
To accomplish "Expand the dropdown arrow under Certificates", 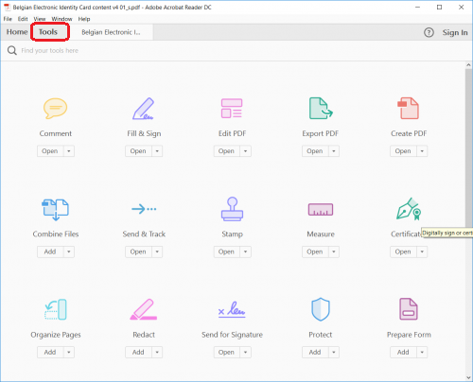I will tap(422, 252).
